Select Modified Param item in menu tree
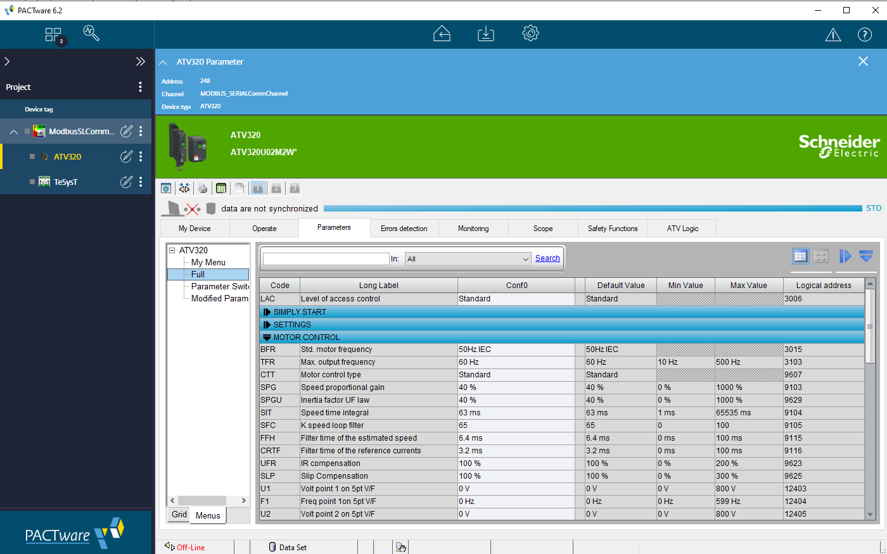The height and width of the screenshot is (554, 887). click(x=219, y=298)
